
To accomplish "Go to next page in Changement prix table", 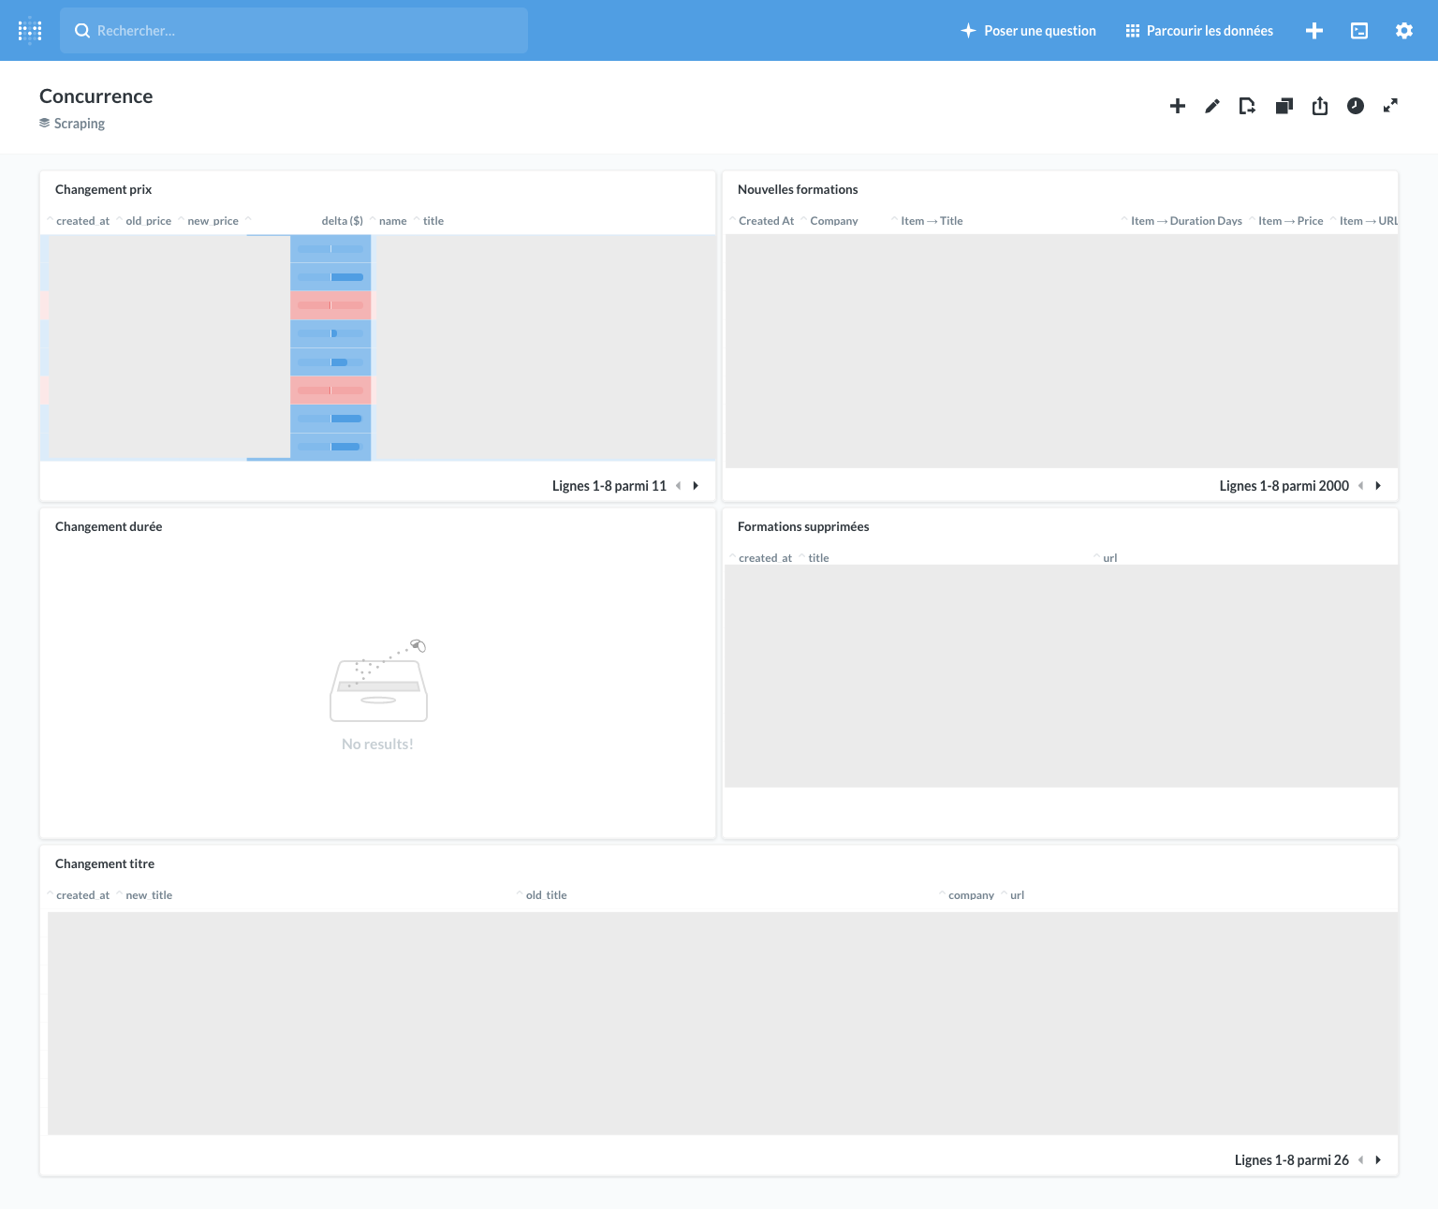I will (x=696, y=486).
